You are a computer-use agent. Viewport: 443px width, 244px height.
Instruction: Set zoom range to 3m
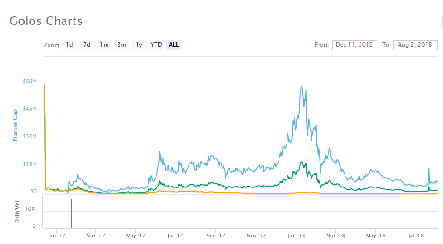tap(122, 45)
